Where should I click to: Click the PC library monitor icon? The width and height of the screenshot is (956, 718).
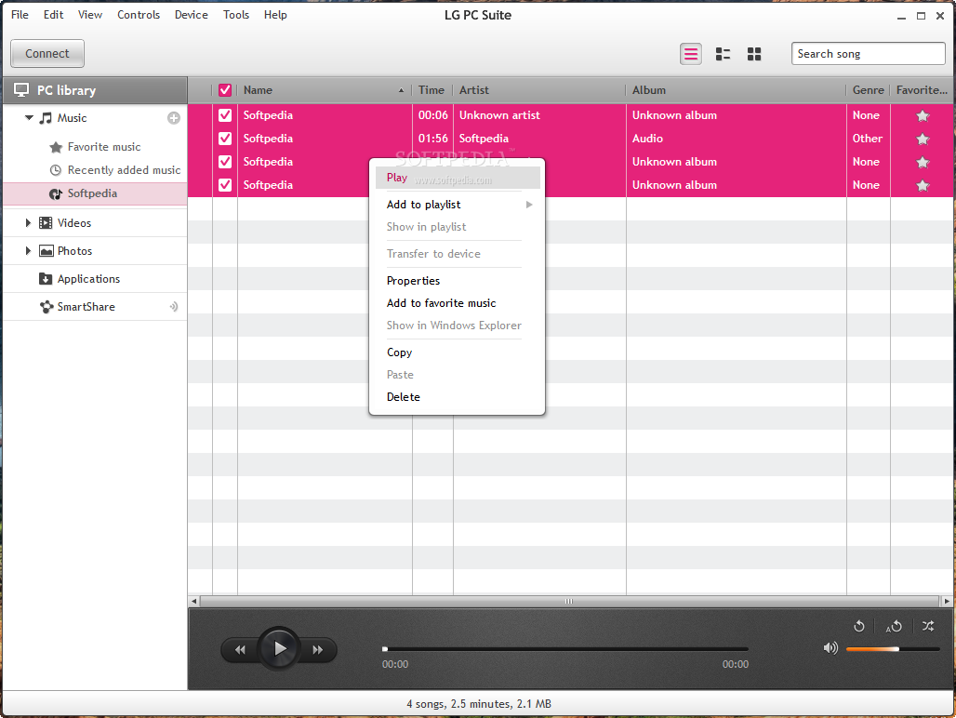click(21, 90)
